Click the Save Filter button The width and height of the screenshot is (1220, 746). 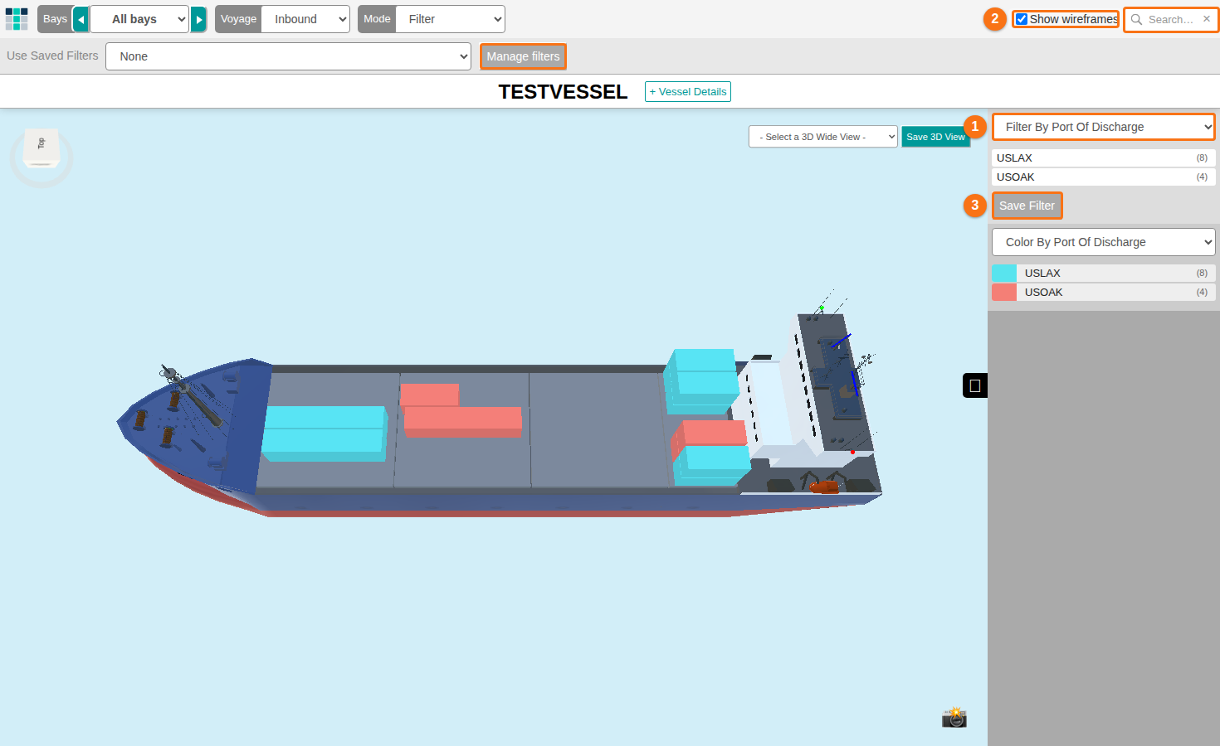tap(1027, 206)
